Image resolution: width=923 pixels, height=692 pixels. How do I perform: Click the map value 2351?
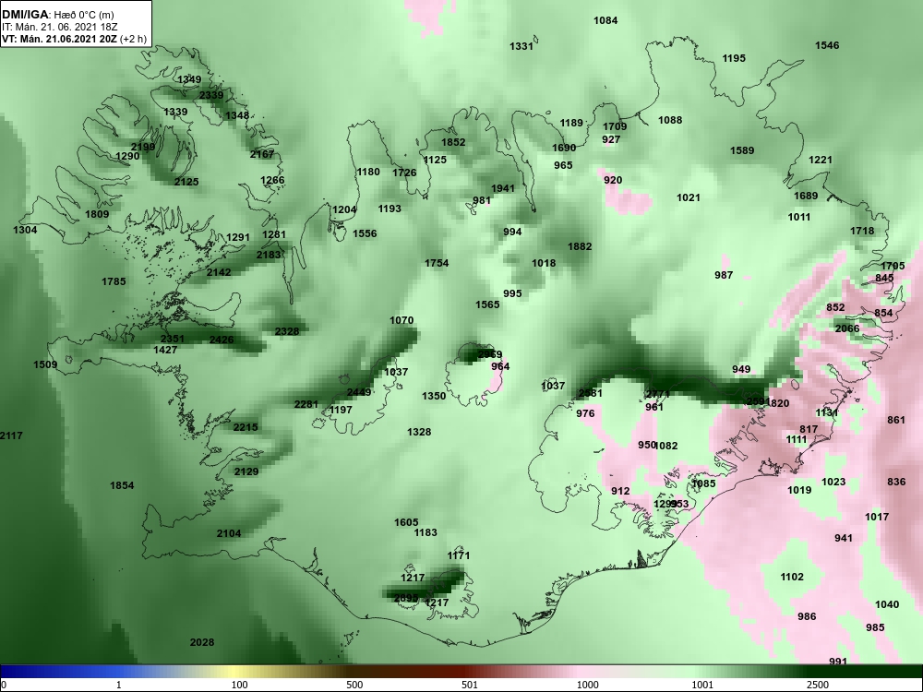point(173,339)
